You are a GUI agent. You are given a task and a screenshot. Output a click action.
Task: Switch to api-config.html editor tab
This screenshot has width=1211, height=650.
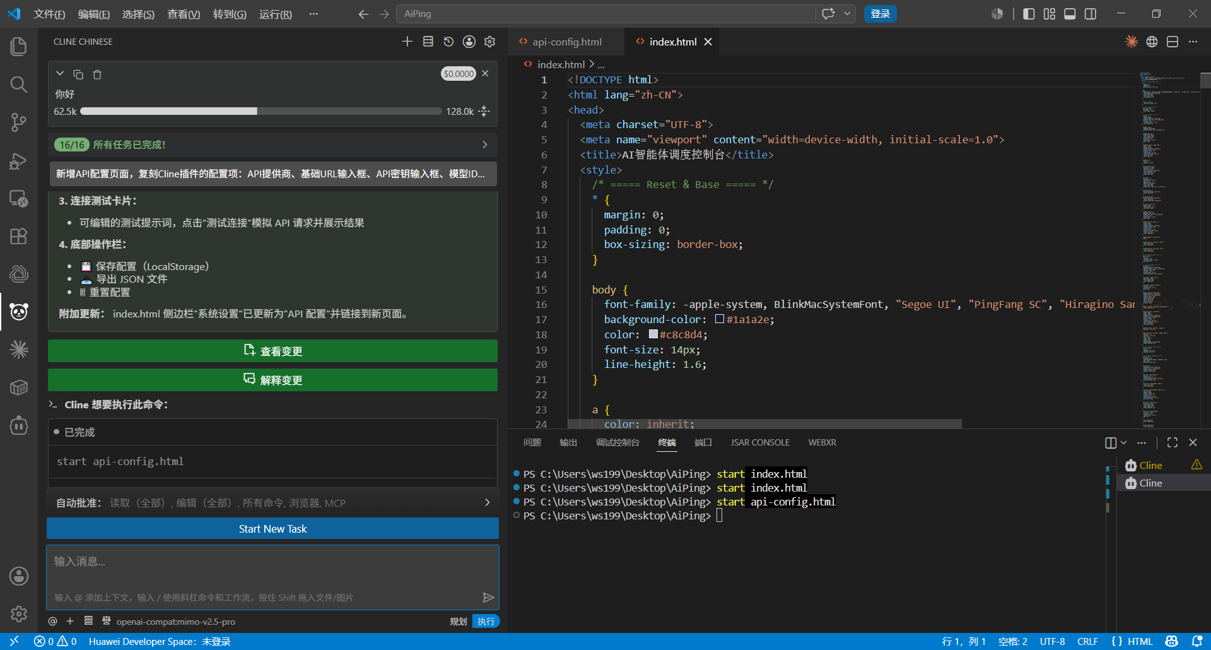[566, 42]
